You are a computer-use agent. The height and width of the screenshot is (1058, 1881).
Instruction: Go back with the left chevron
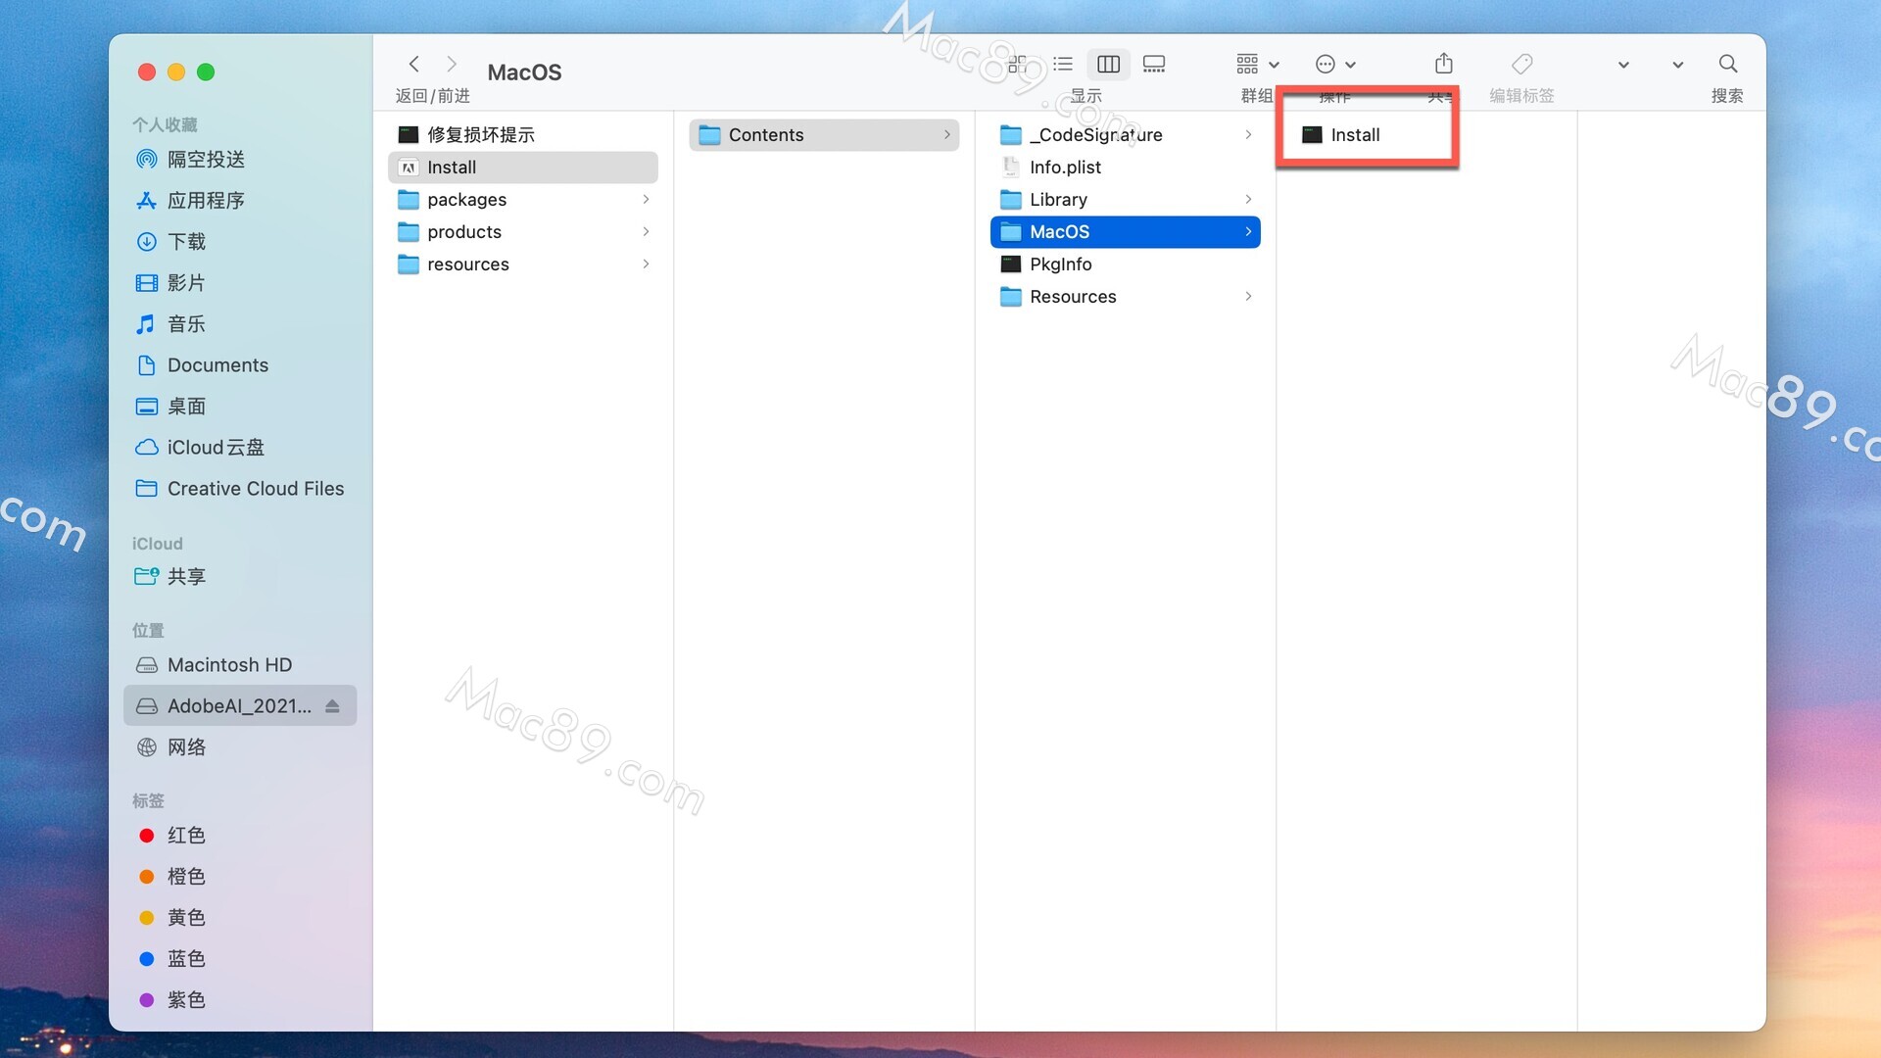(414, 65)
